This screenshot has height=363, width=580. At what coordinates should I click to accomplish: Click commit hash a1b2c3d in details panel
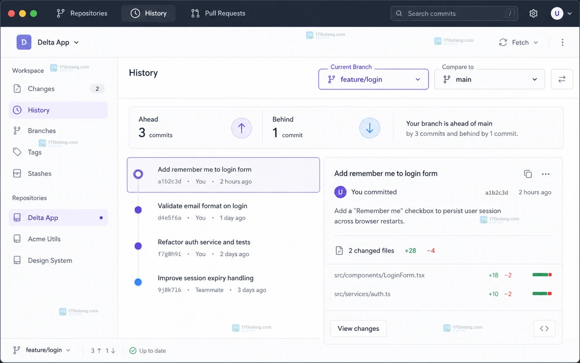497,193
